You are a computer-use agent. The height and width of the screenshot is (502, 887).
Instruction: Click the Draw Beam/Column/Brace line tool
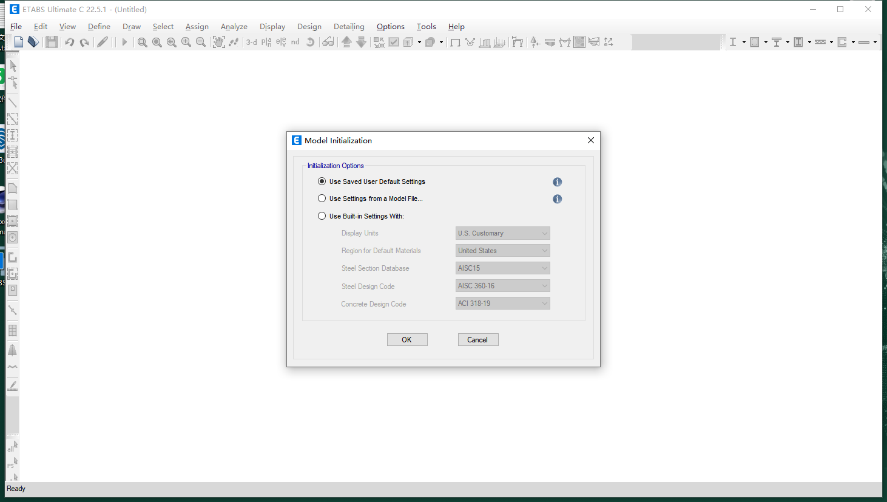pos(13,102)
